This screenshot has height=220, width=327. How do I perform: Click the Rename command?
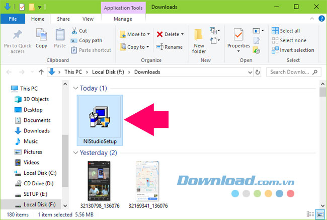tap(169, 47)
